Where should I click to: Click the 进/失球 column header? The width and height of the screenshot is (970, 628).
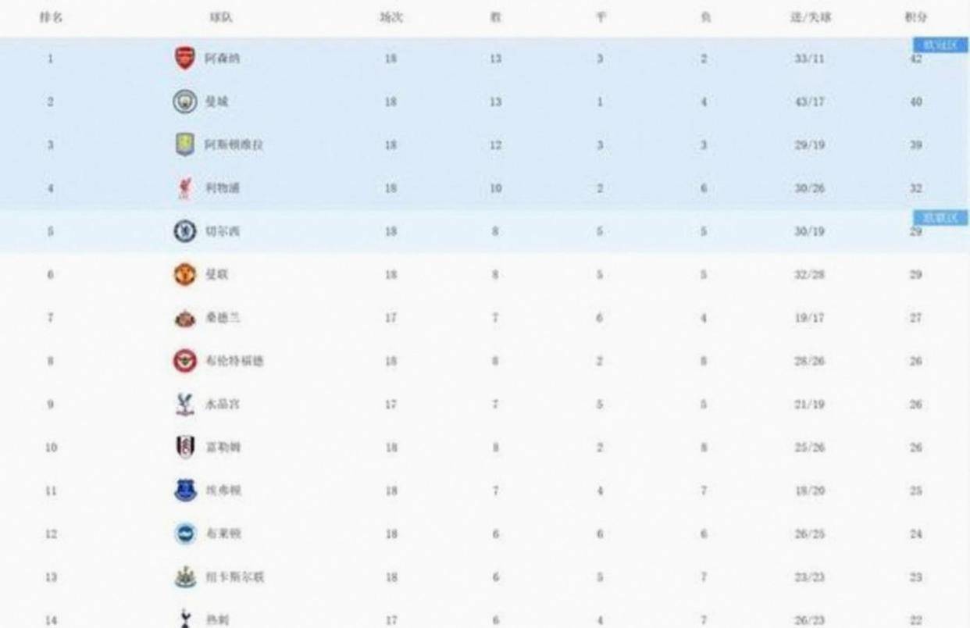(810, 17)
